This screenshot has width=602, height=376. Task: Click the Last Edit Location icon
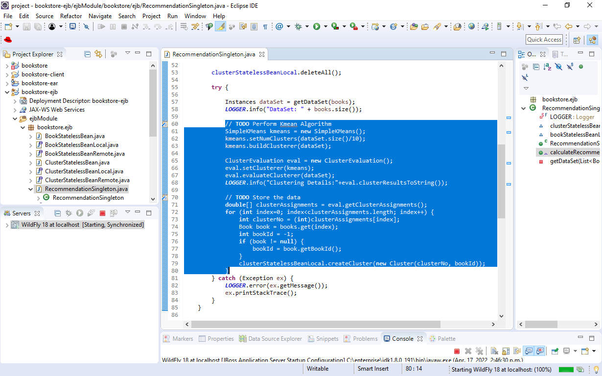(x=556, y=26)
